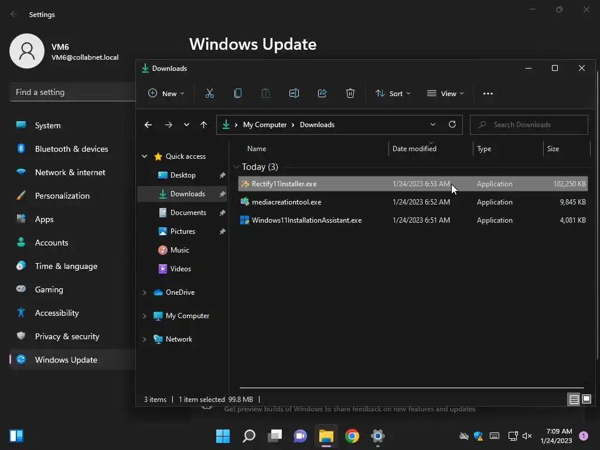Screen dimensions: 600x450
Task: Open Personalization settings
Action: [73, 196]
